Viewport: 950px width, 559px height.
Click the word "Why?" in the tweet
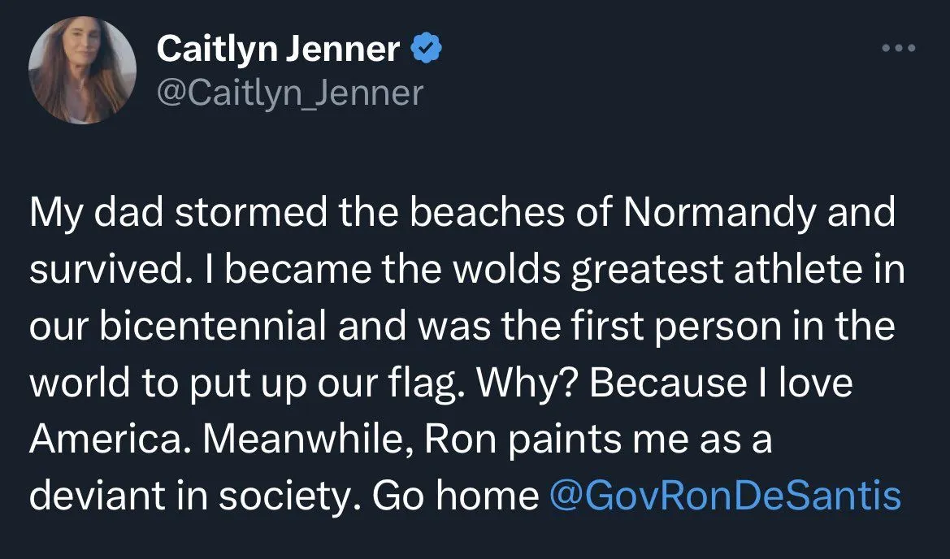(x=528, y=383)
